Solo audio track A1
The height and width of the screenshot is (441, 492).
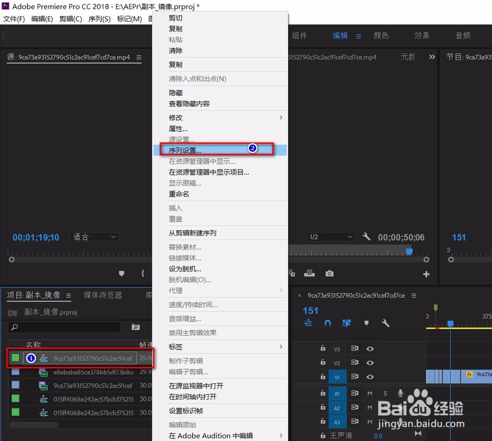pos(385,393)
